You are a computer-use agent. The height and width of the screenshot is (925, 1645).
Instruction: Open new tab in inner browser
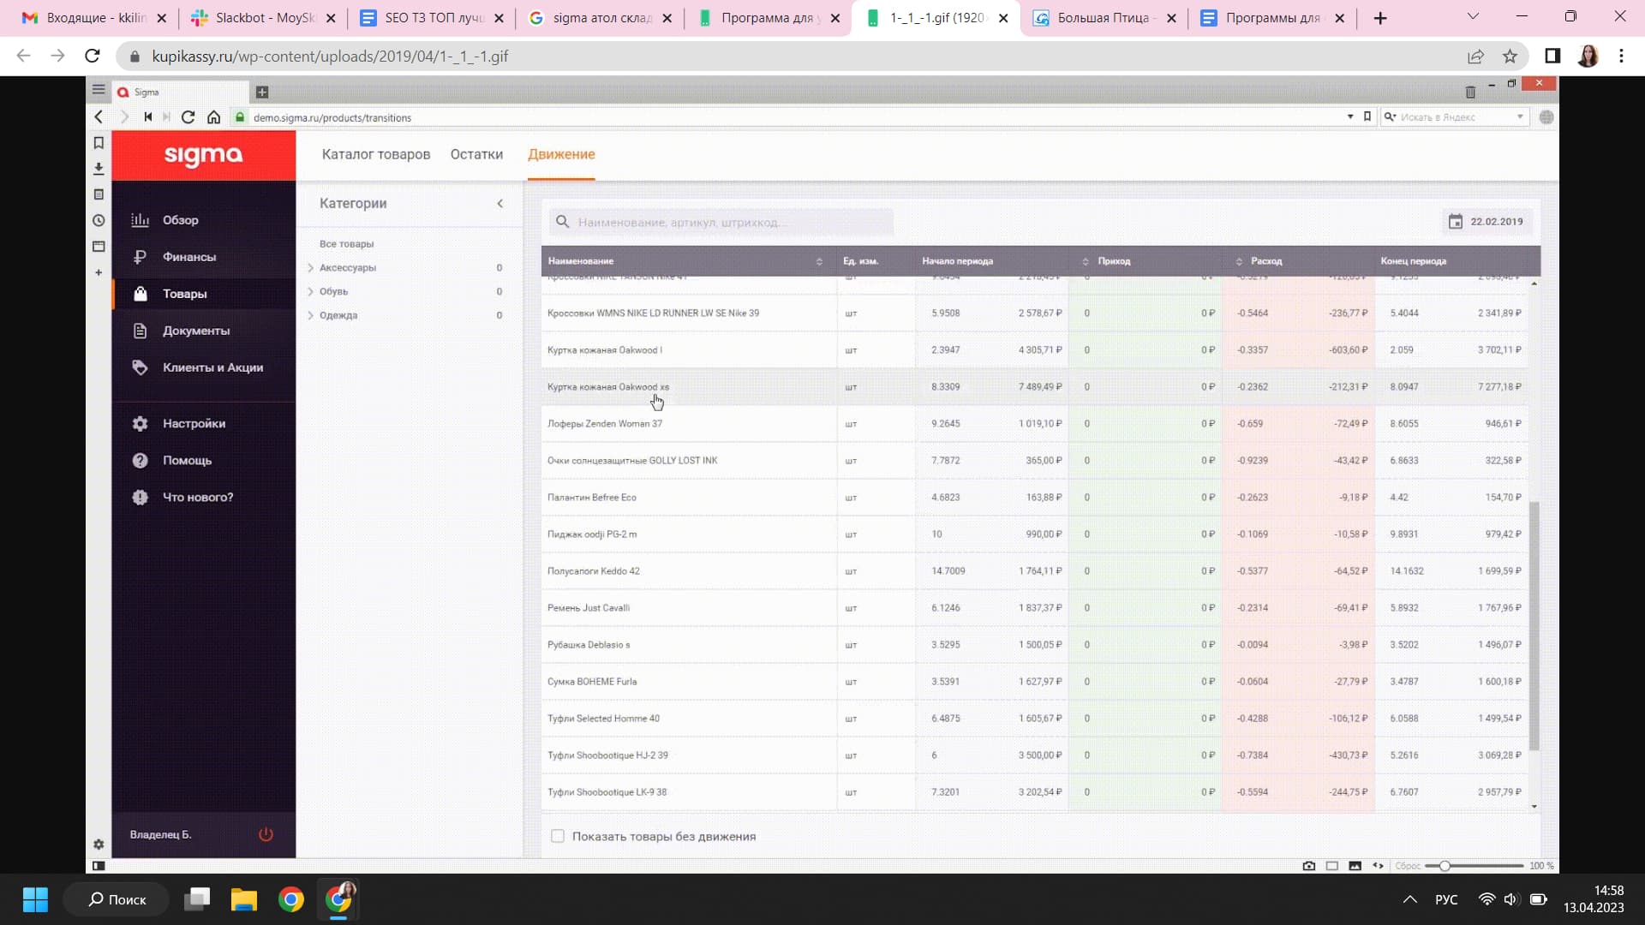pyautogui.click(x=262, y=92)
